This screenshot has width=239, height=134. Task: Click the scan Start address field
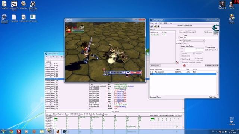pyautogui.click(x=194, y=49)
